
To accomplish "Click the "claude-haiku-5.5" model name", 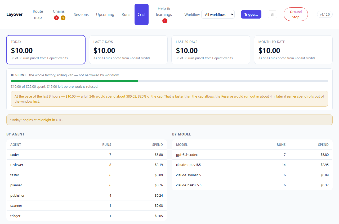I will click(x=189, y=185).
